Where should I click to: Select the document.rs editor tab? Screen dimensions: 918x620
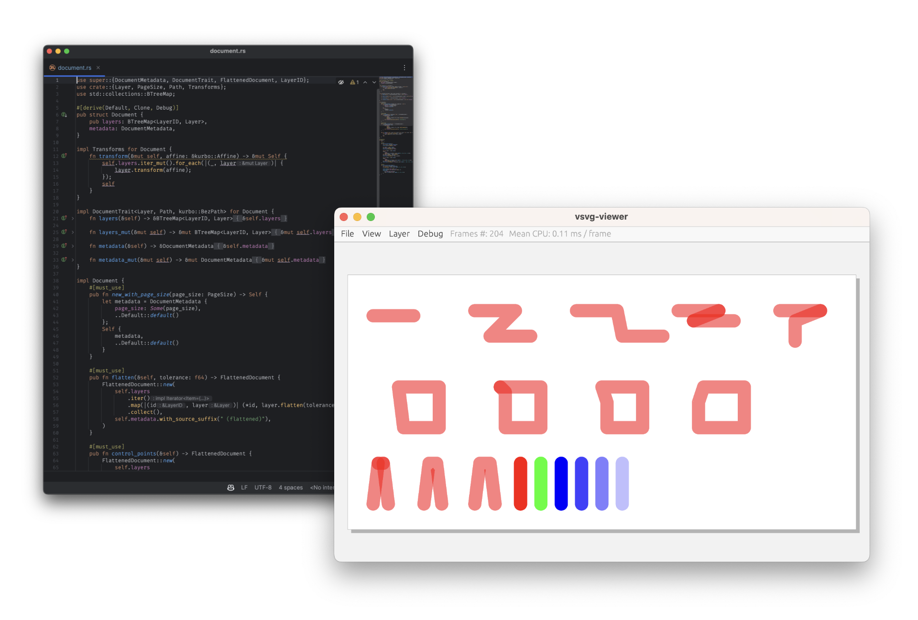point(75,67)
